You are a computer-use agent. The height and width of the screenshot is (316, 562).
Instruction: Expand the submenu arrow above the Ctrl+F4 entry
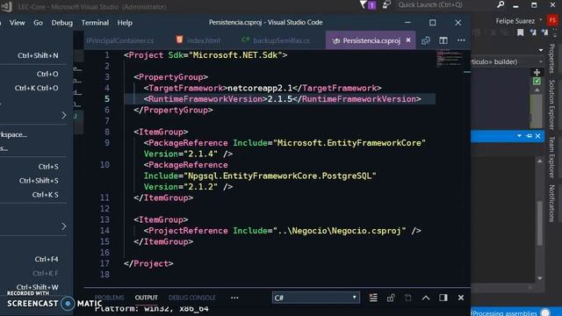(64, 226)
